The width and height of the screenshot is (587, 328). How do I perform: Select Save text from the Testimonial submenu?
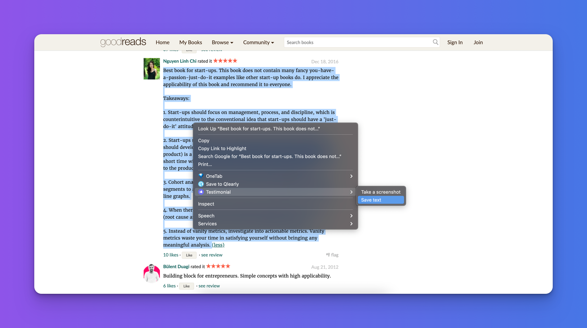point(381,200)
